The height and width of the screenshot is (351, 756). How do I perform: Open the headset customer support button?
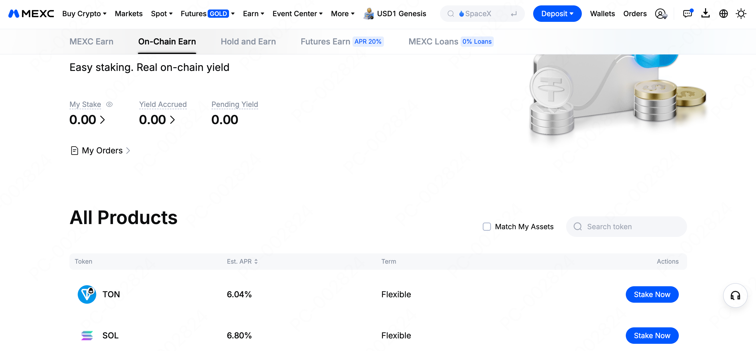[x=735, y=295]
